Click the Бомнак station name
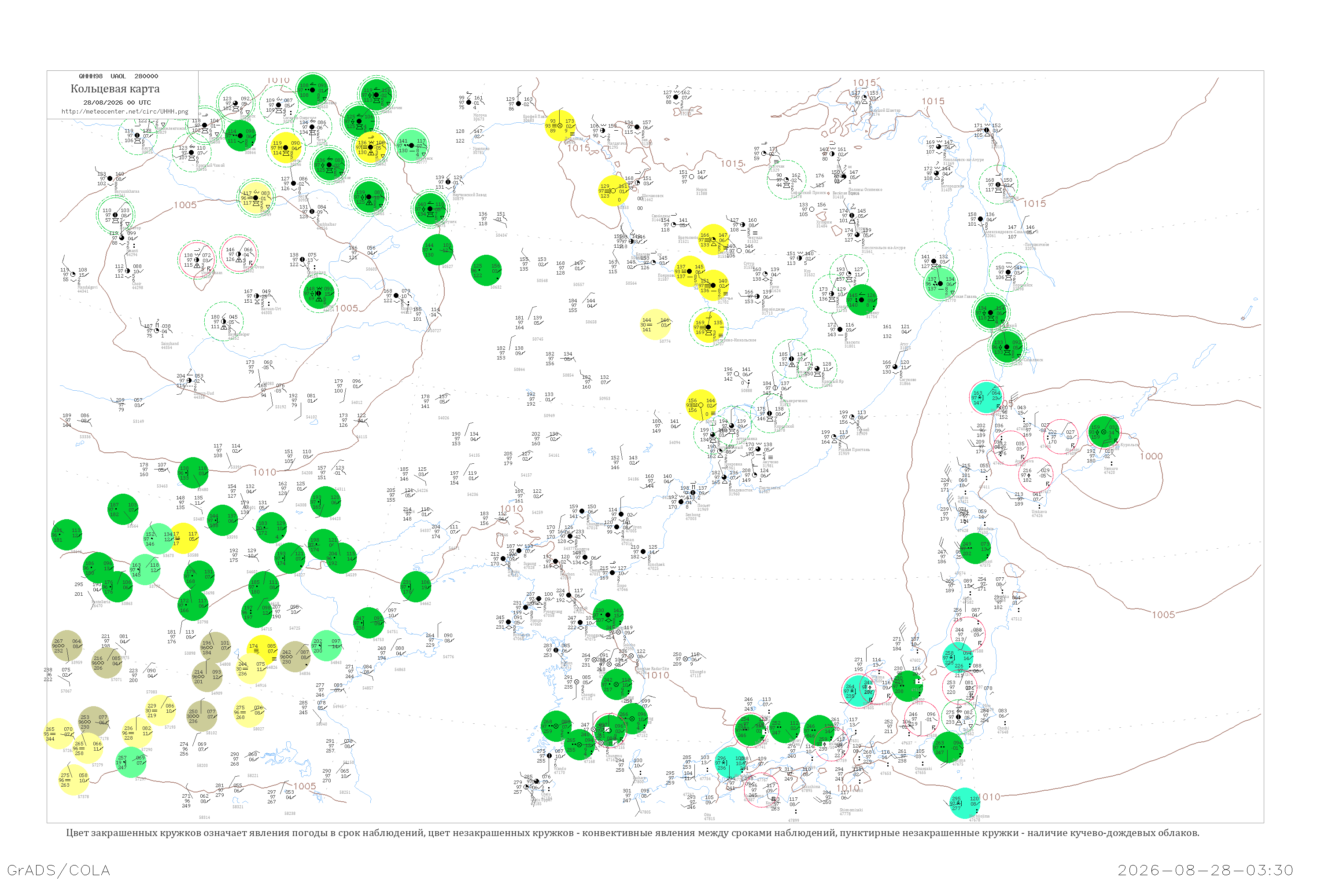Viewport: 1321px width, 880px height. [x=686, y=110]
